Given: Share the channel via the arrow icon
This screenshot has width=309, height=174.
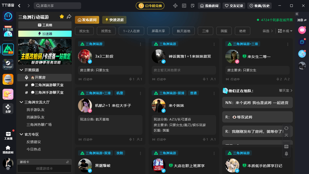Looking at the screenshot, I should point(69,16).
